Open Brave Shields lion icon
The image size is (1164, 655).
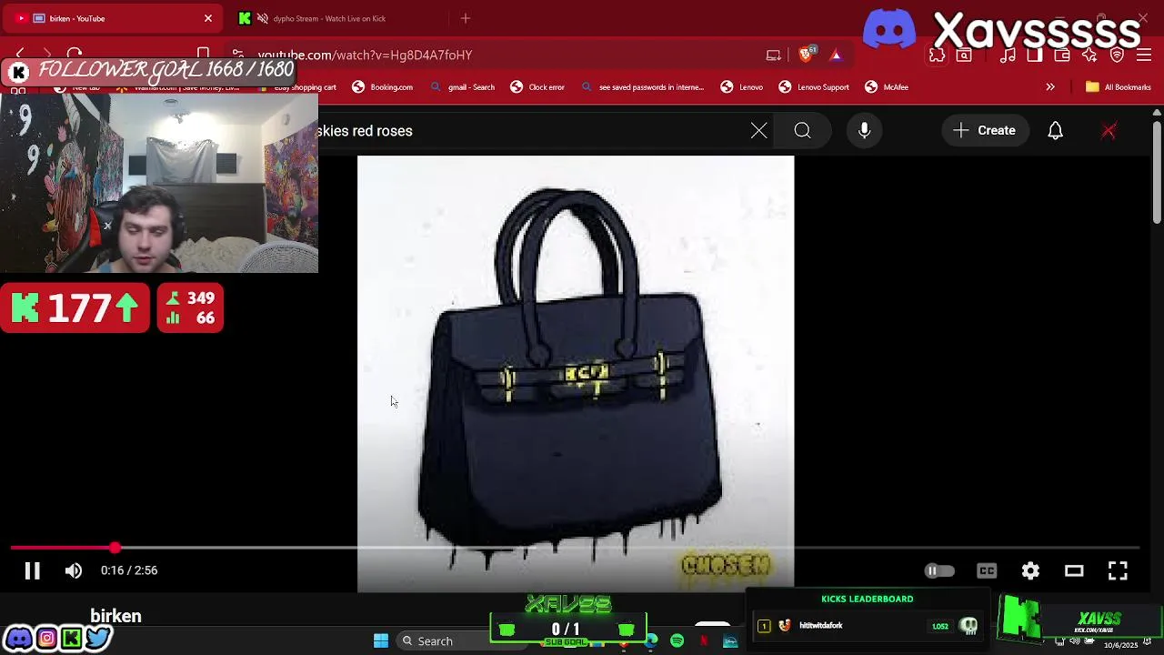806,55
